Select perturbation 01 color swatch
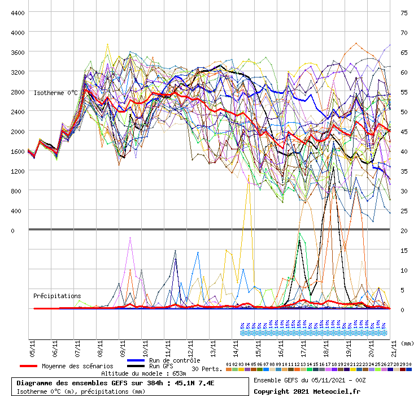418x396 pixels. tap(228, 369)
